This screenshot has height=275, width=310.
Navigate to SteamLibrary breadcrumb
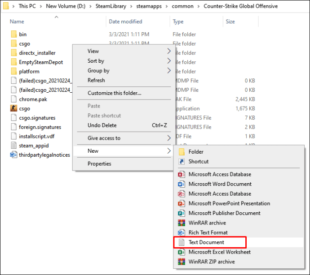click(x=111, y=6)
